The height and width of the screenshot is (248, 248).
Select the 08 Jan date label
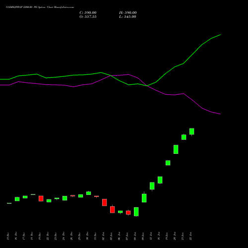(135, 236)
